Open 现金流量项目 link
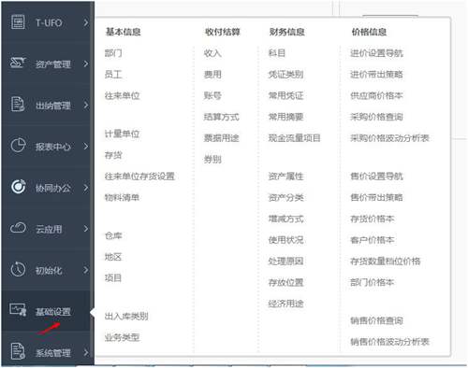Image resolution: width=468 pixels, height=368 pixels. click(x=295, y=138)
